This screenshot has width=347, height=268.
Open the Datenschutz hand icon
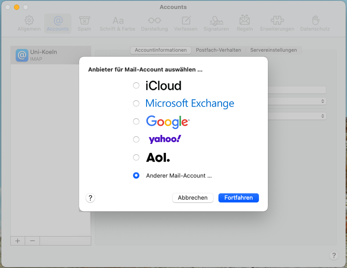(316, 20)
